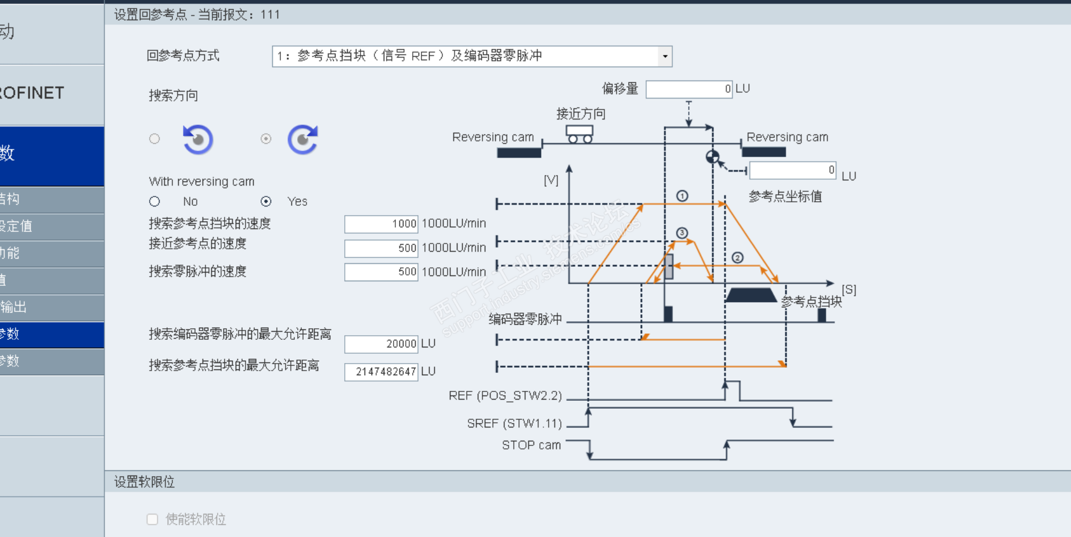The image size is (1071, 537).
Task: Edit the 搜索零脉冲的速度 value field
Action: tap(381, 272)
